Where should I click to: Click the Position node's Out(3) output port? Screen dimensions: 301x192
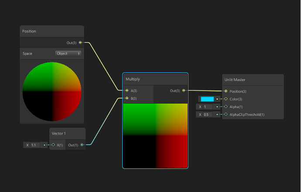coord(80,43)
